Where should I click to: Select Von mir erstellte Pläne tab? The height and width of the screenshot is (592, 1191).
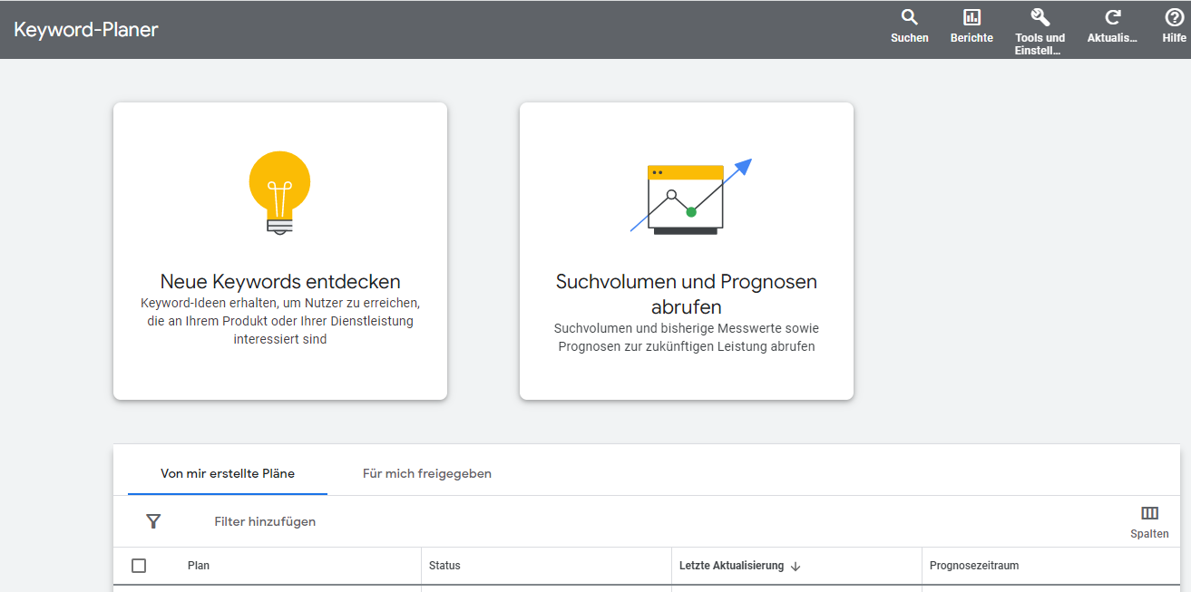point(228,473)
